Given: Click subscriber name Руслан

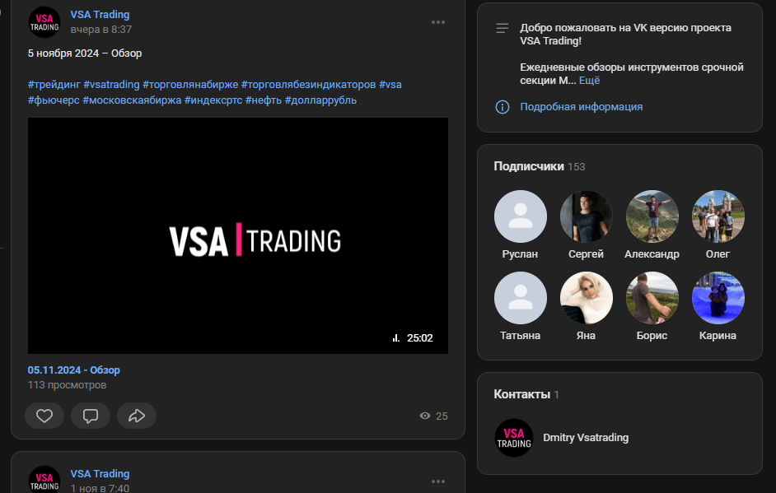Looking at the screenshot, I should tap(520, 254).
